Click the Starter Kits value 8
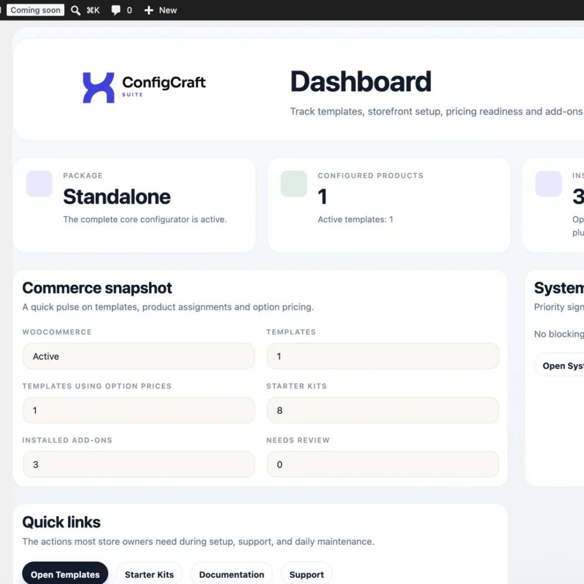Screen dimensions: 584x584 (x=383, y=411)
